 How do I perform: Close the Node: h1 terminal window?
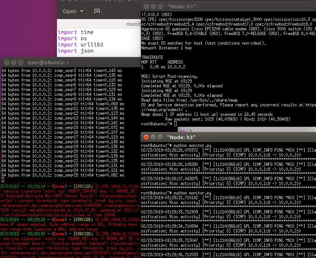[x=147, y=7]
